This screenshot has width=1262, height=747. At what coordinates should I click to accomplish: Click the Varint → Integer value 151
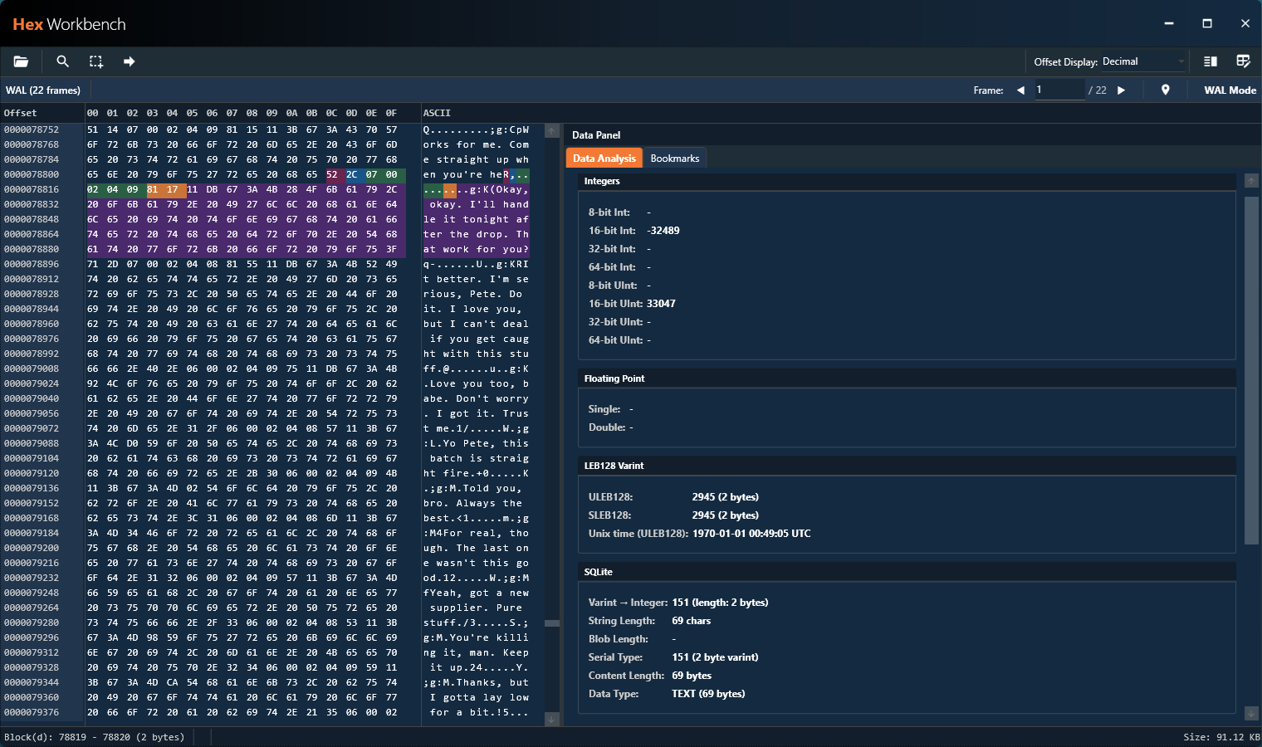coord(720,603)
